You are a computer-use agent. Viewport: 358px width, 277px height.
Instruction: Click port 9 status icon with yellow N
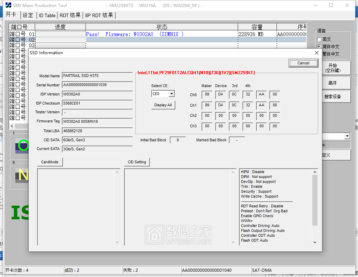(x=22, y=175)
